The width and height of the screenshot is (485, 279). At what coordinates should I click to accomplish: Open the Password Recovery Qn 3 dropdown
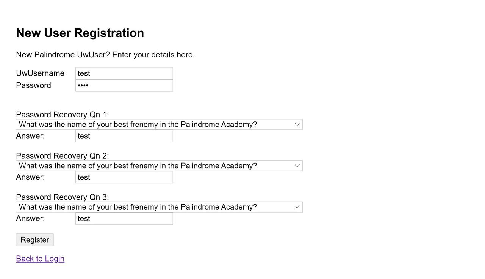coord(159,207)
